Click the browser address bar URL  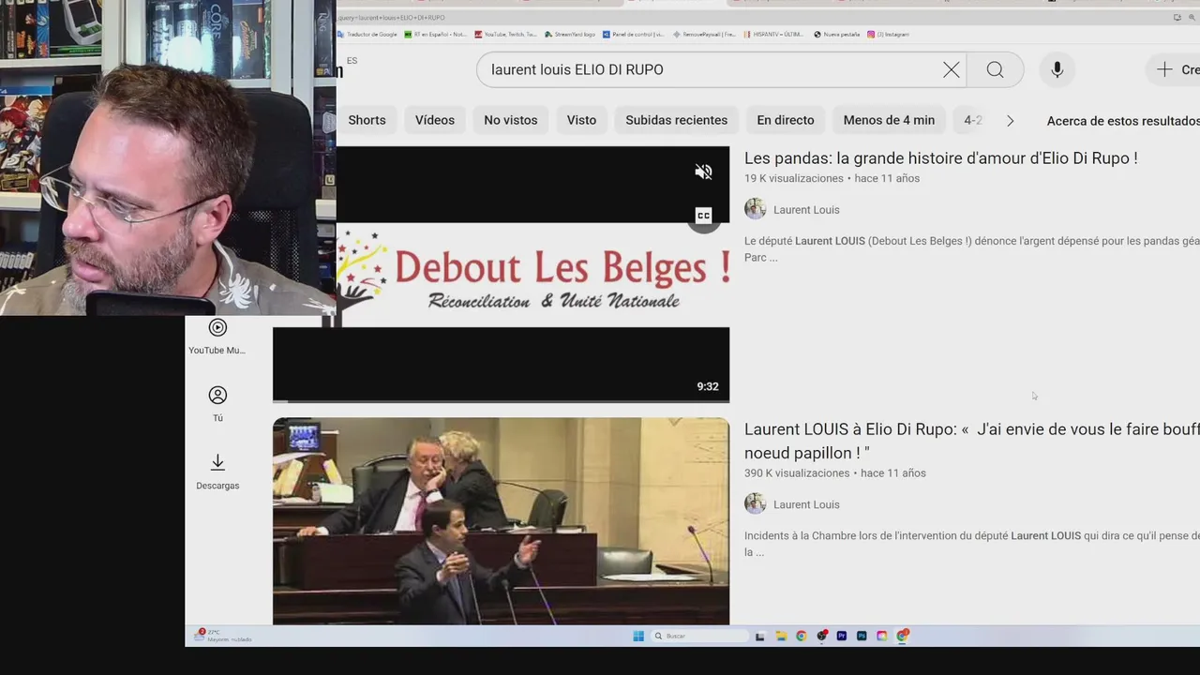point(392,17)
